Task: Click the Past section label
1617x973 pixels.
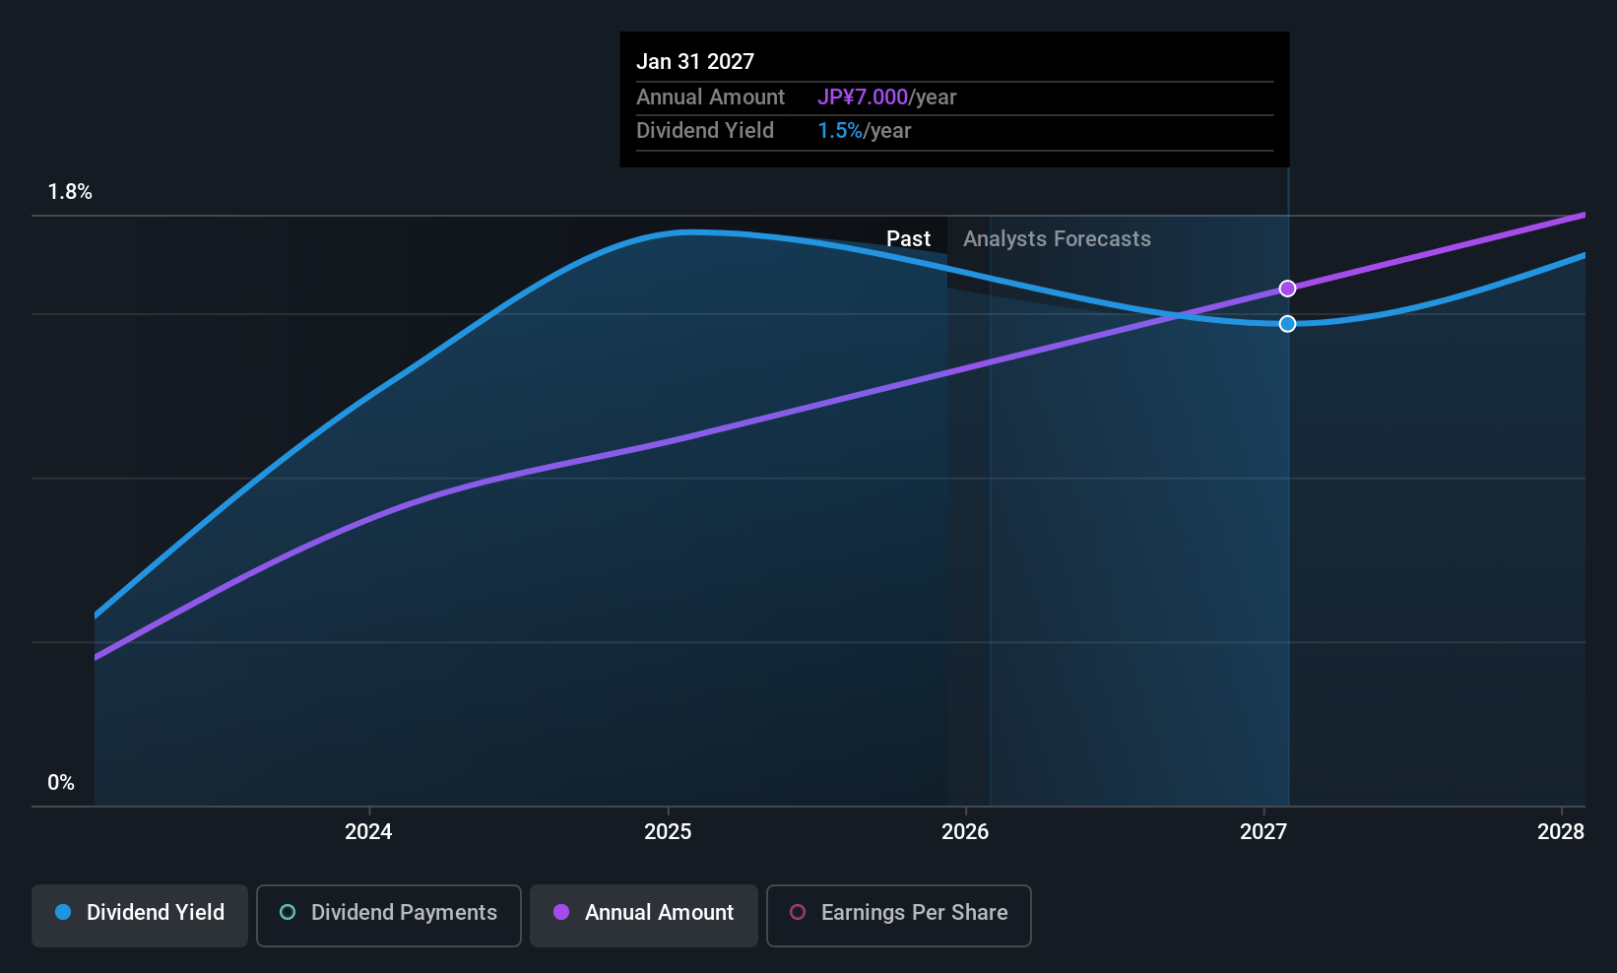Action: click(x=908, y=239)
